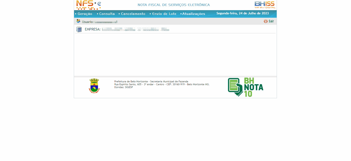
Task: Click the title Nota Fiscal de Serviços Eletrônica
Action: pyautogui.click(x=174, y=5)
